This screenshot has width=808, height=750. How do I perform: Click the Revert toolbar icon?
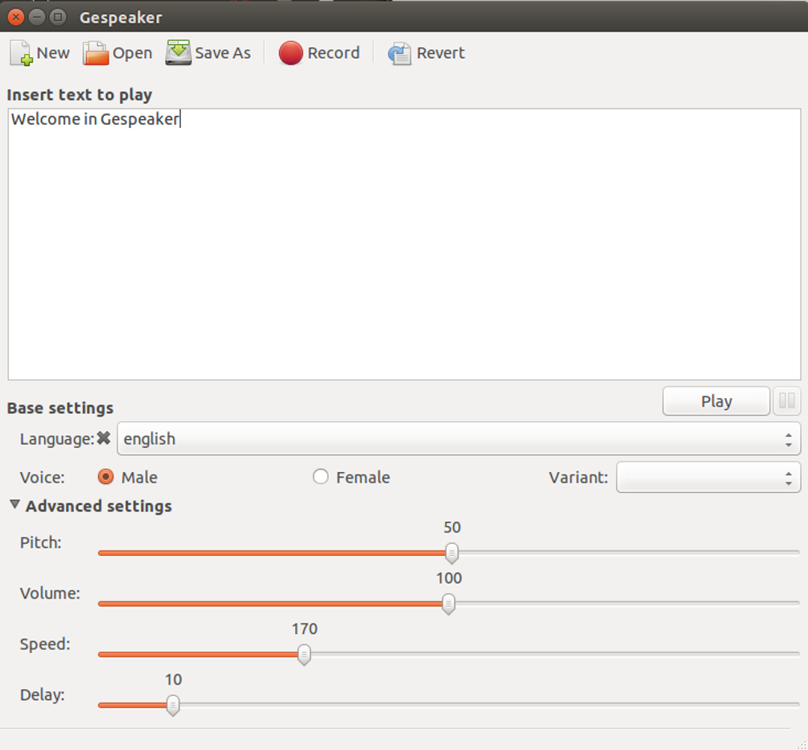[x=399, y=53]
